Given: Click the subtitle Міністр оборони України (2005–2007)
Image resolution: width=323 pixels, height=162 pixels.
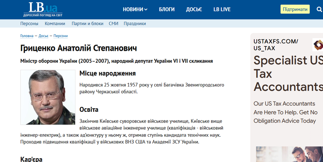Looking at the screenshot, I should pyautogui.click(x=65, y=61).
